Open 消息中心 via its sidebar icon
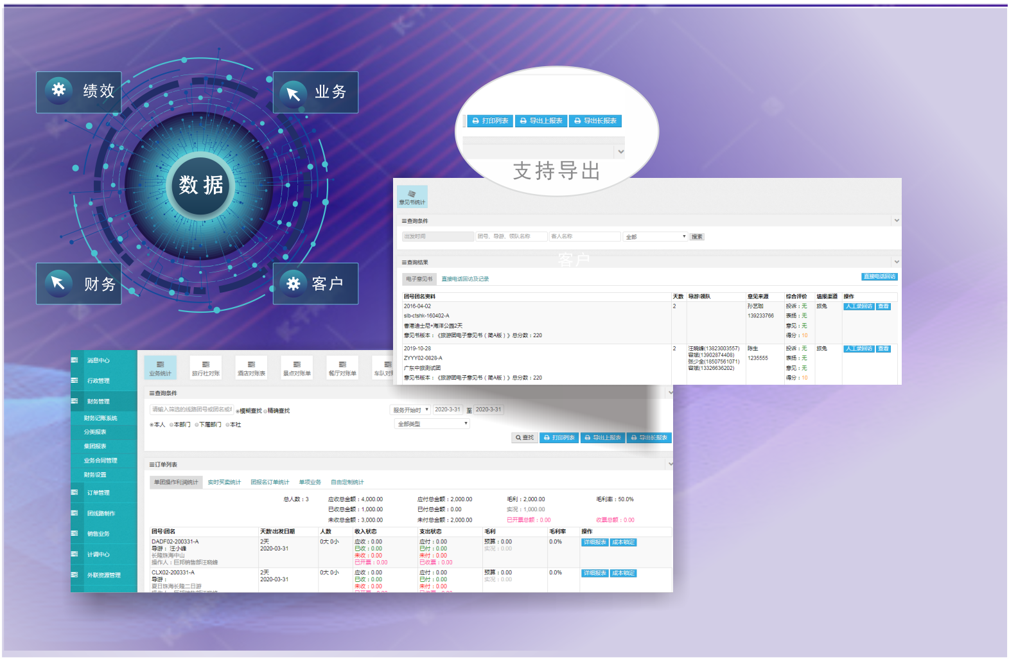 tap(75, 360)
